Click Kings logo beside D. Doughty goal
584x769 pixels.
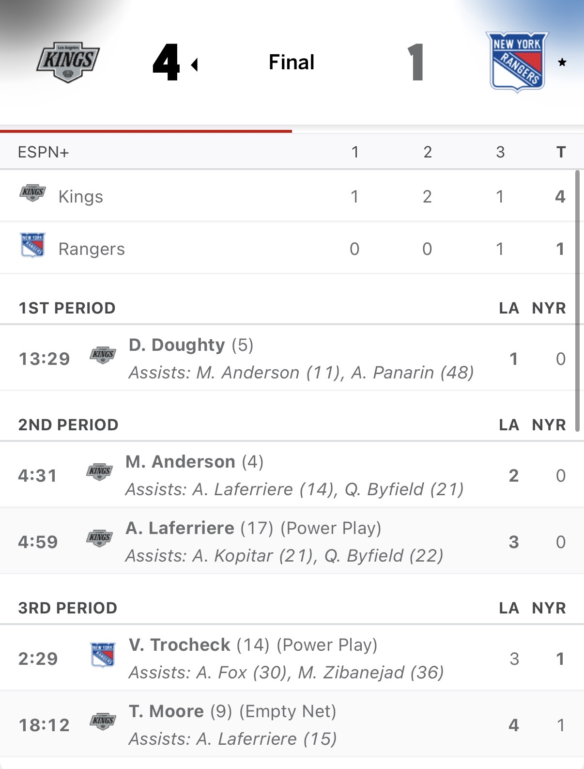(103, 355)
